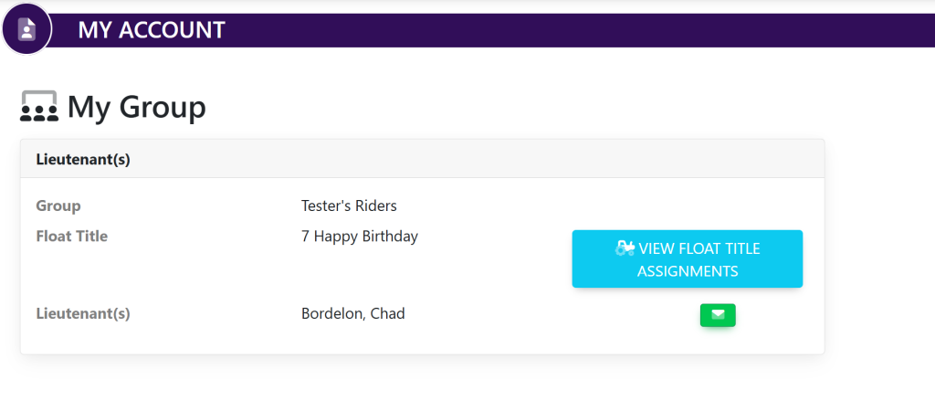
Task: Click the Group field label
Action: point(58,205)
